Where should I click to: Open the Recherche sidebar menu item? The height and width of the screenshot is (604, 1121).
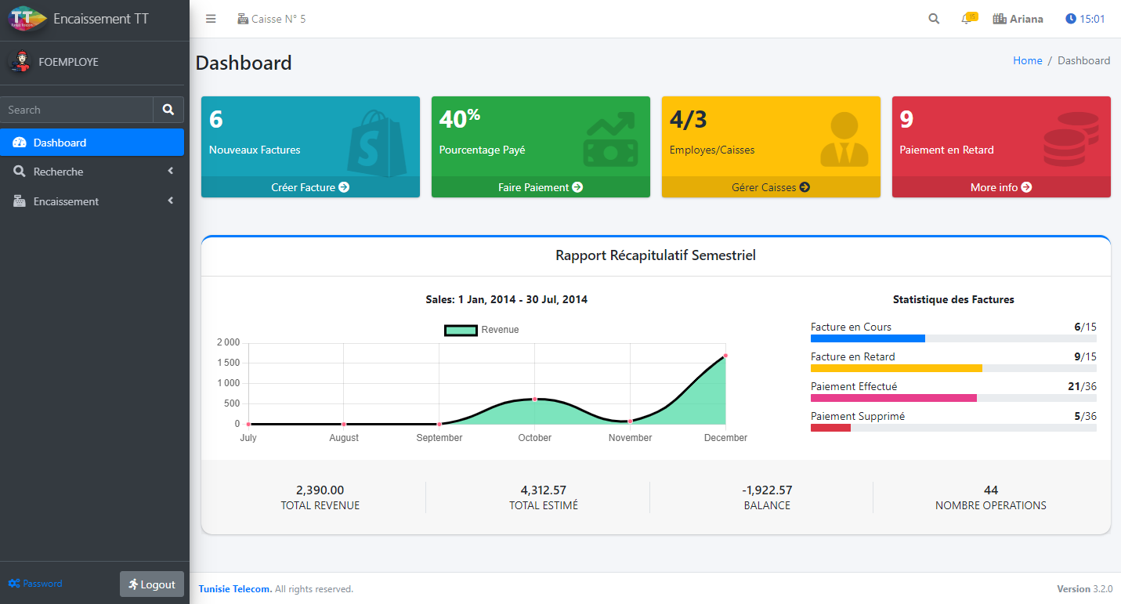click(92, 172)
